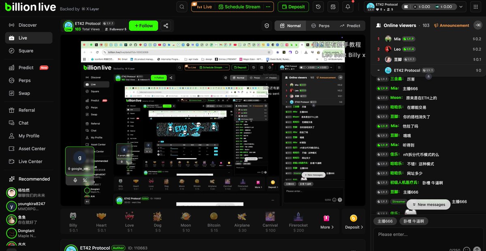Open the notifications bell
The image size is (486, 251).
[347, 7]
